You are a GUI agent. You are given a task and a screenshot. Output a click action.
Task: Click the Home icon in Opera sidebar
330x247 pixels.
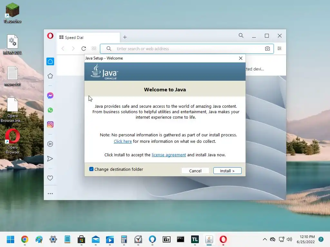click(50, 61)
